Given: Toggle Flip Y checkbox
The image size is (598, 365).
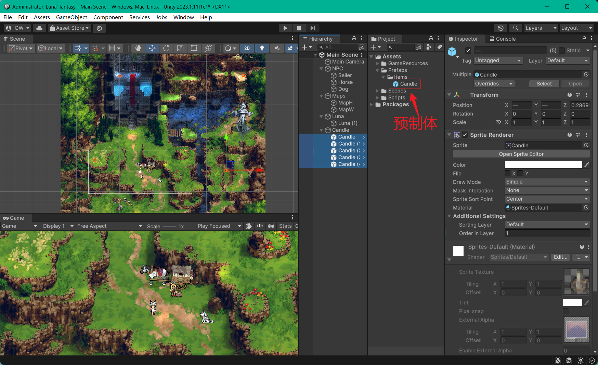Looking at the screenshot, I should (x=520, y=173).
